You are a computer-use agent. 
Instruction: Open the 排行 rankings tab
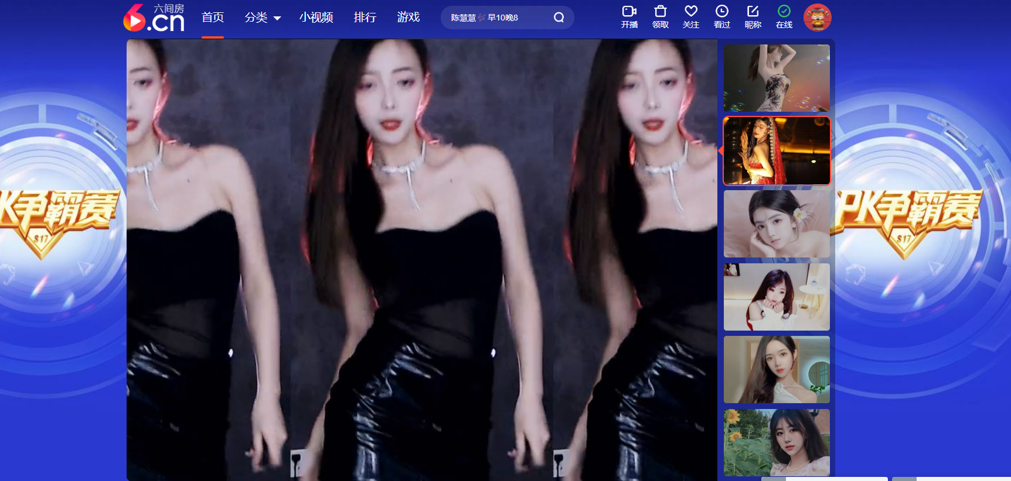point(365,18)
